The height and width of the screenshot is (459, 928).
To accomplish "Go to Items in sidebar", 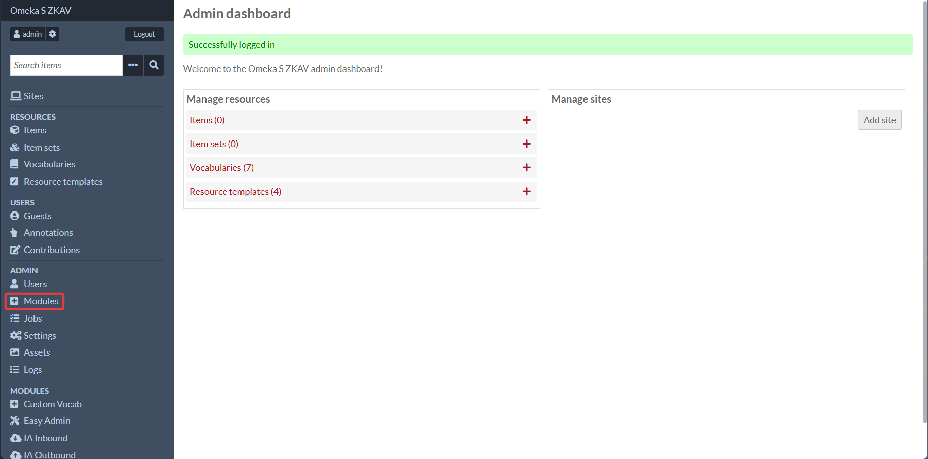I will (35, 130).
